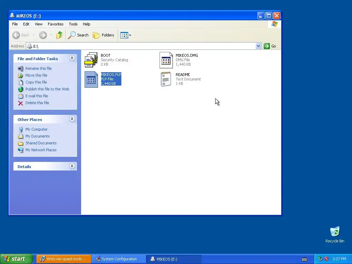The height and width of the screenshot is (264, 352).
Task: Open Shared Documents link
Action: click(x=41, y=143)
